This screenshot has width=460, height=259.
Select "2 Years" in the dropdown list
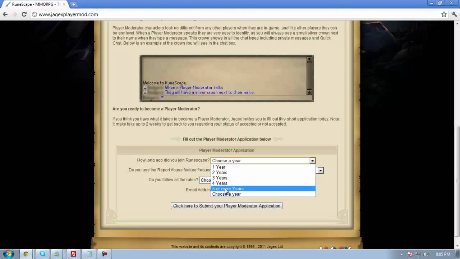263,172
